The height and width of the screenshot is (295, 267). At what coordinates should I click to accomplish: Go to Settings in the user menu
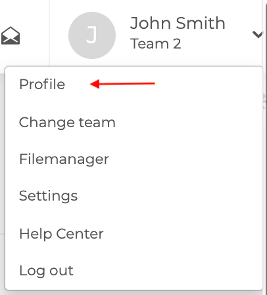[48, 195]
